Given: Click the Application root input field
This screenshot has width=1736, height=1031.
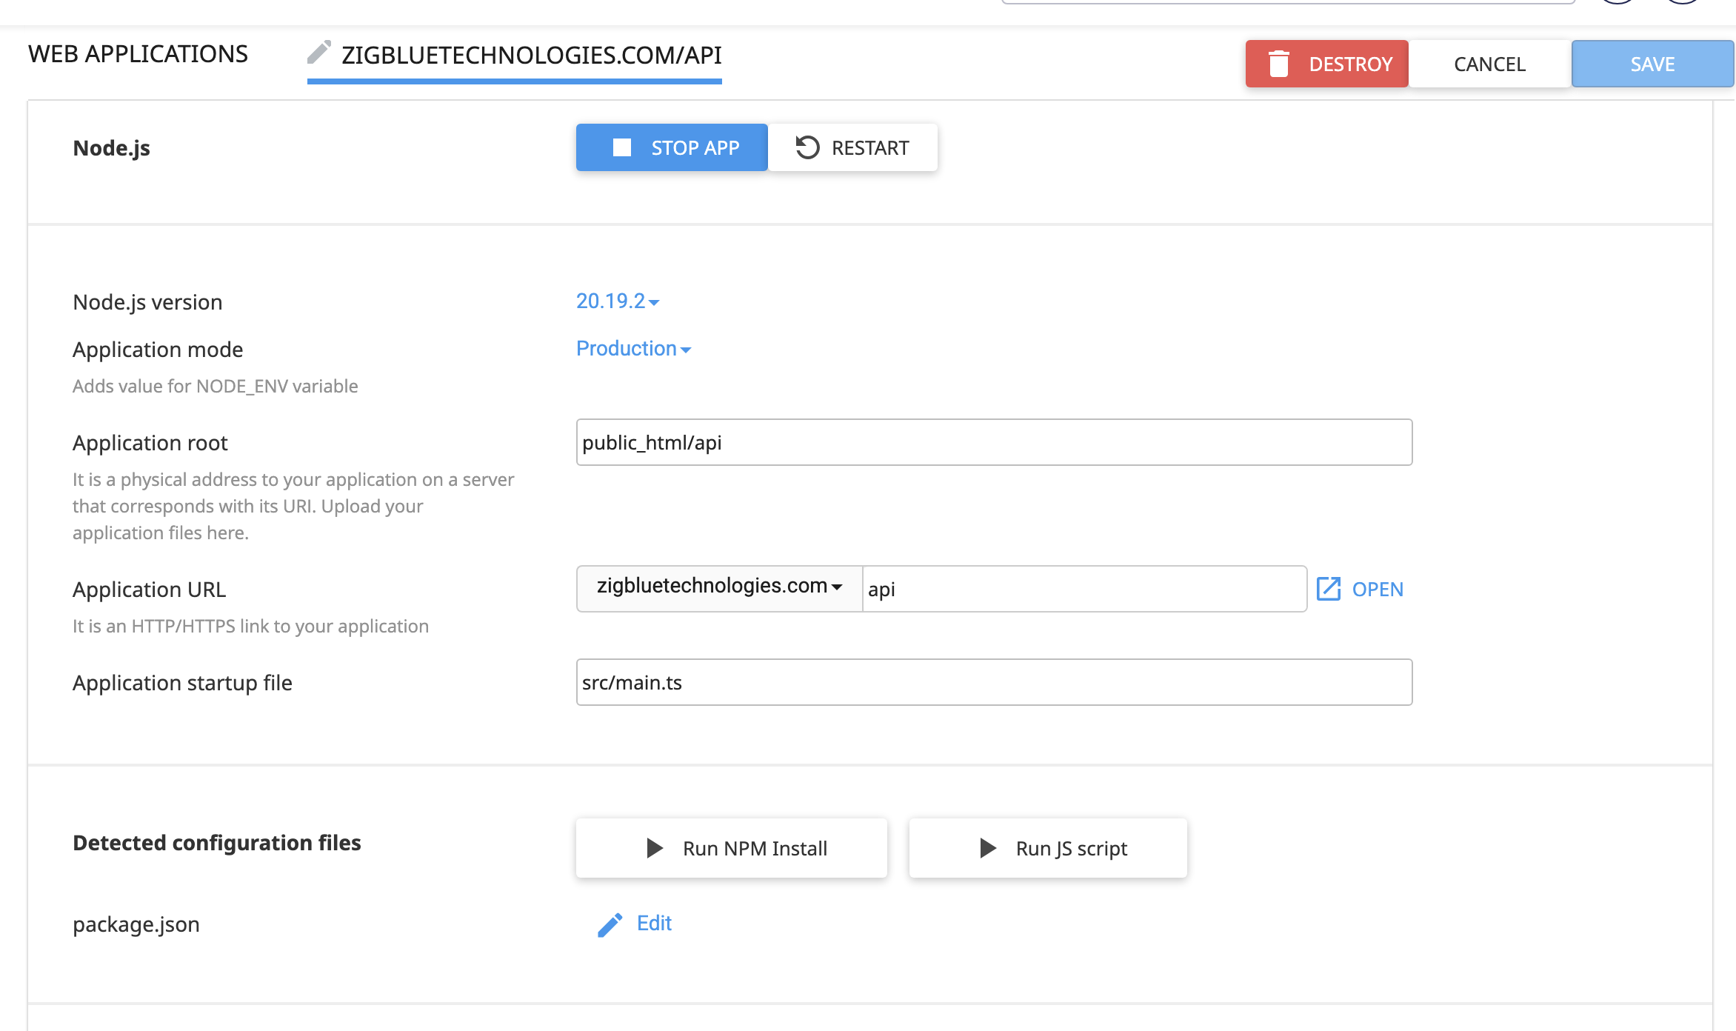Looking at the screenshot, I should click(994, 442).
